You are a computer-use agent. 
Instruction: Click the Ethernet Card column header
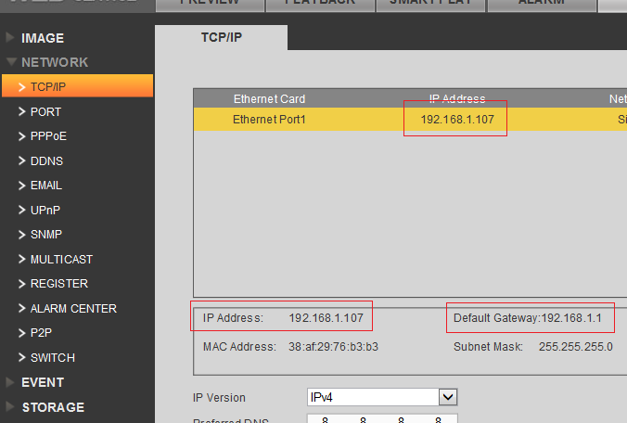(x=269, y=98)
